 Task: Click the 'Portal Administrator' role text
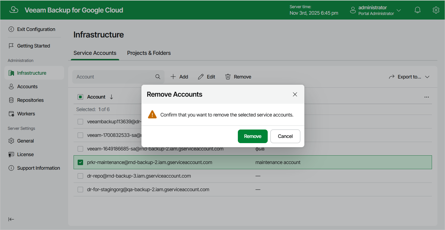pyautogui.click(x=376, y=14)
